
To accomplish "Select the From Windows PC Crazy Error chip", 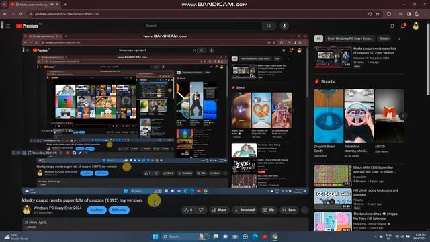I will pos(349,38).
